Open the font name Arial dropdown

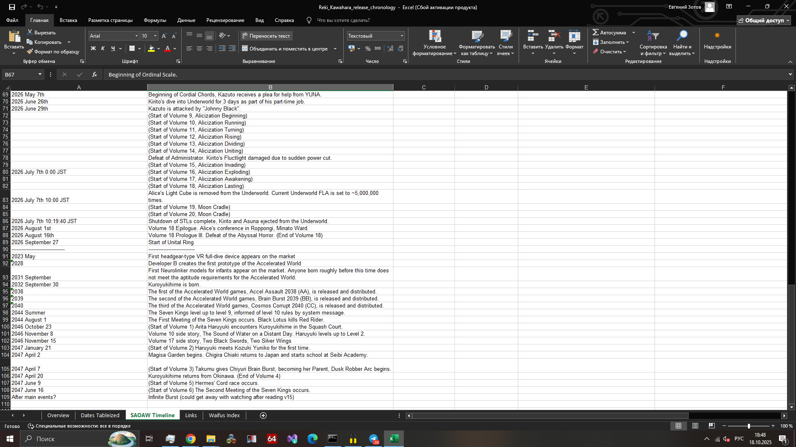(x=136, y=36)
